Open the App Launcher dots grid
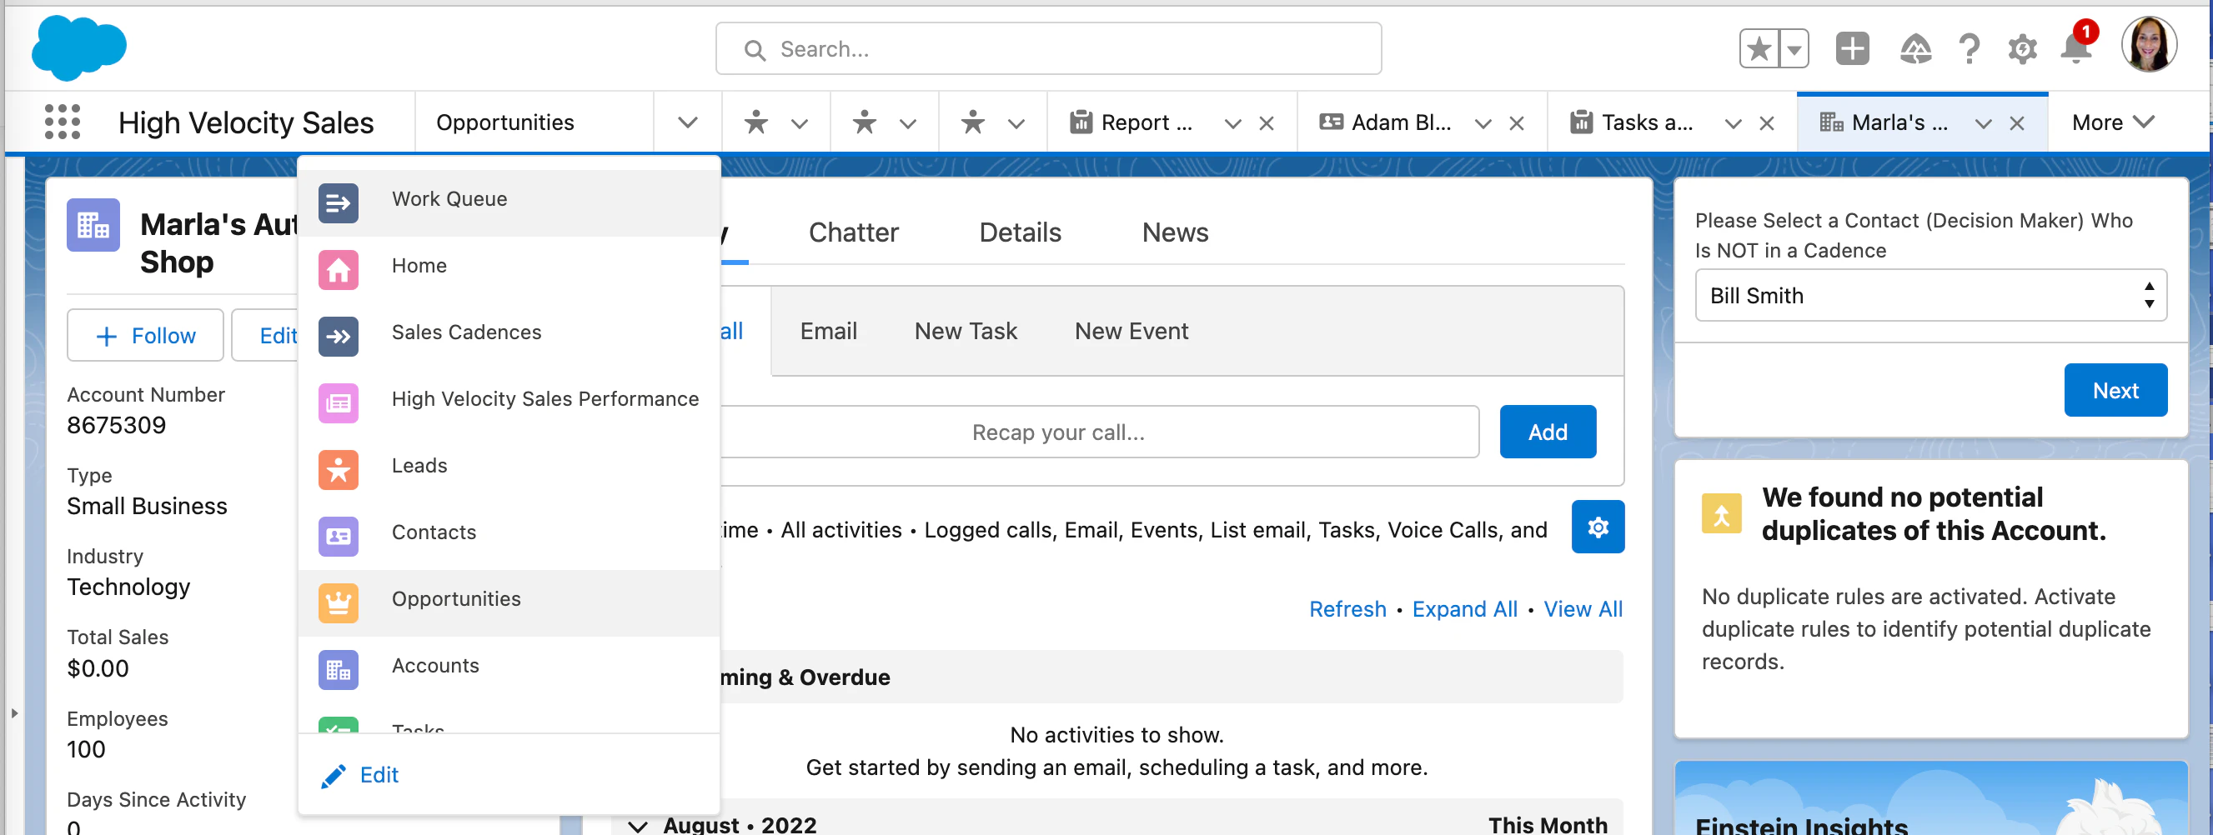Viewport: 2213px width, 835px height. click(62, 122)
